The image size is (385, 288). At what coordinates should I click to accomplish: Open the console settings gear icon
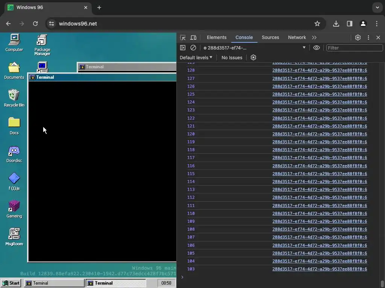253,57
